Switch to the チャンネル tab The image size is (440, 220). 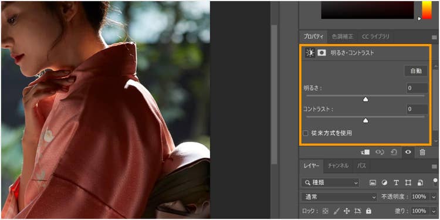click(338, 166)
